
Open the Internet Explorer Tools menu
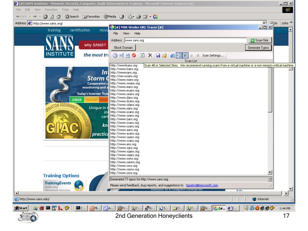(x=65, y=10)
